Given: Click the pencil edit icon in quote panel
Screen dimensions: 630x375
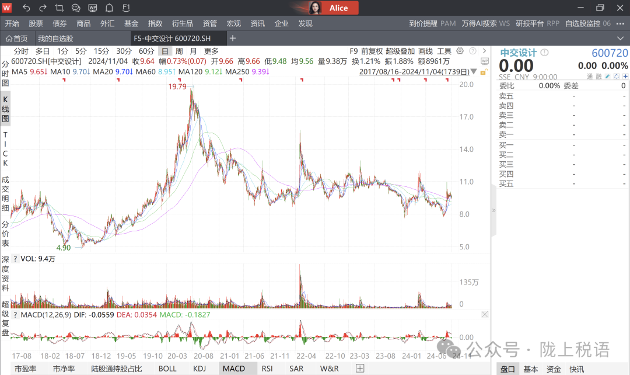Looking at the screenshot, I should point(607,77).
